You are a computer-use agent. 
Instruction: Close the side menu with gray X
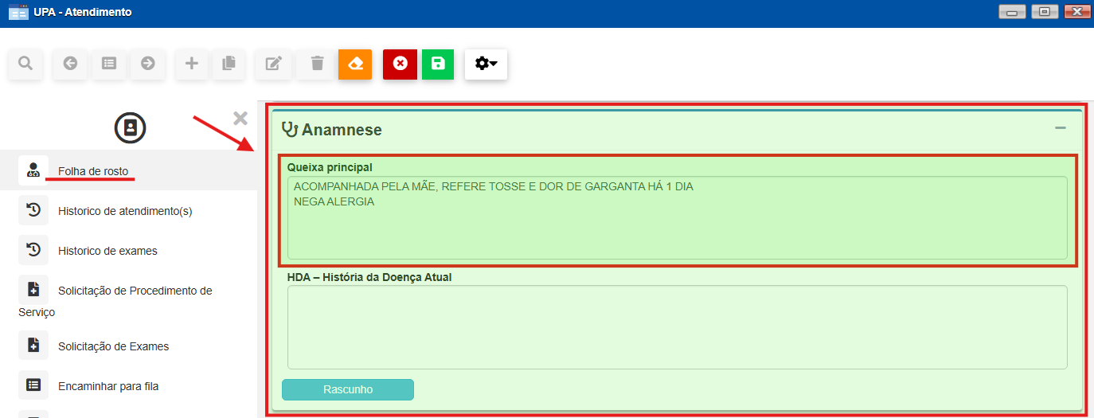[x=240, y=119]
